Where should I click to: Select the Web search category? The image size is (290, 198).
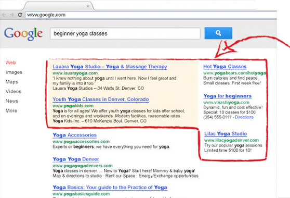10,63
